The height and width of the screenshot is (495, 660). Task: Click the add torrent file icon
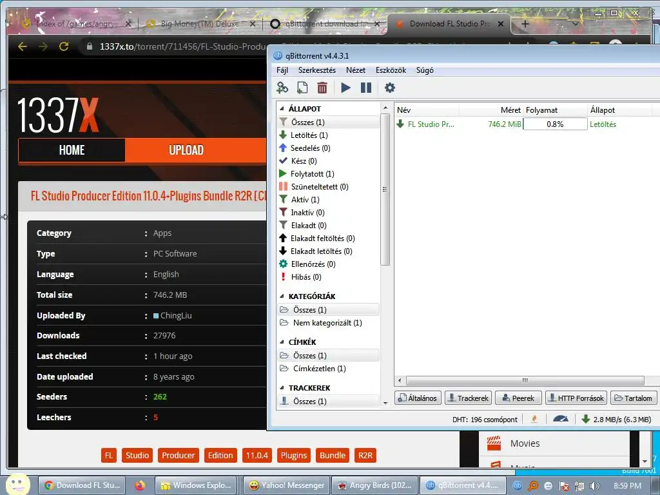tap(302, 88)
